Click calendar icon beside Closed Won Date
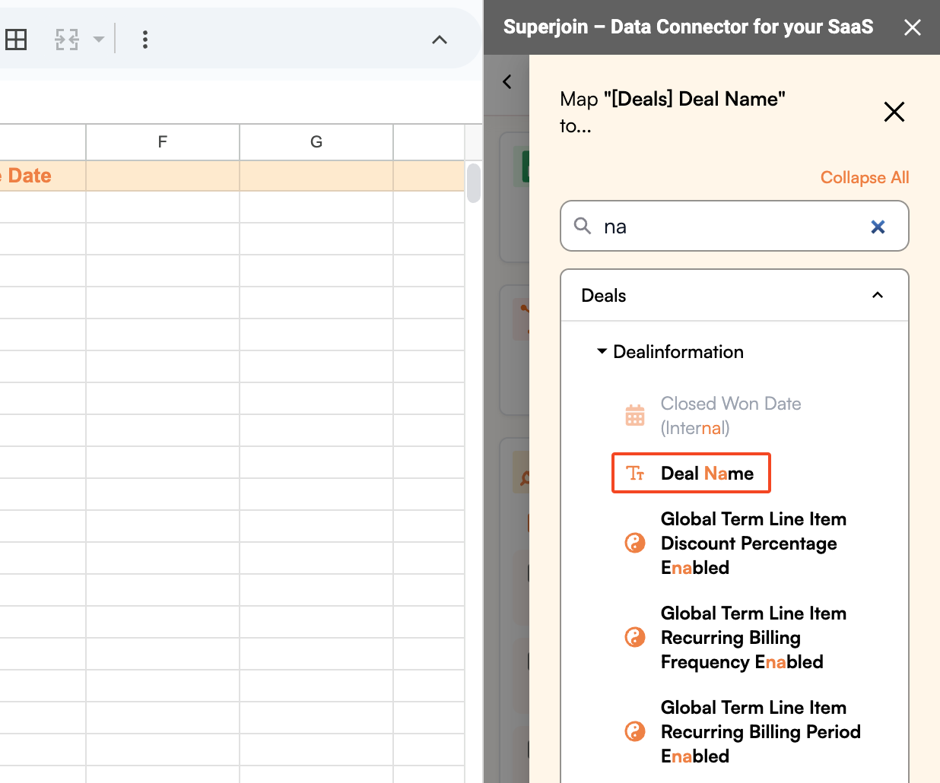The width and height of the screenshot is (940, 783). click(x=635, y=416)
